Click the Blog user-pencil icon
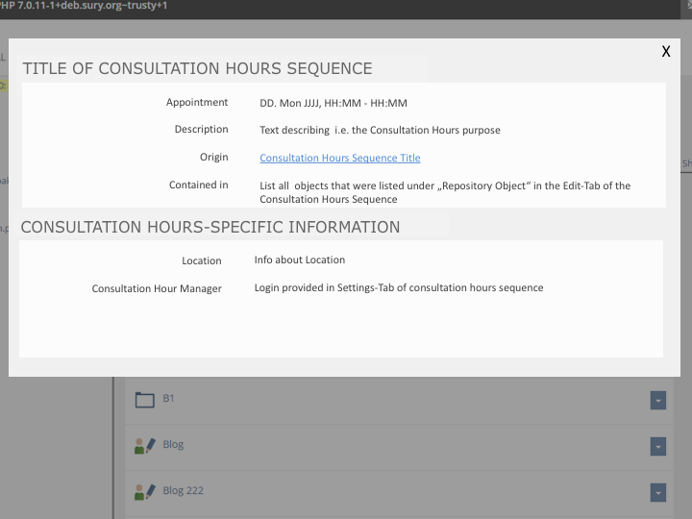The image size is (692, 519). tap(145, 446)
